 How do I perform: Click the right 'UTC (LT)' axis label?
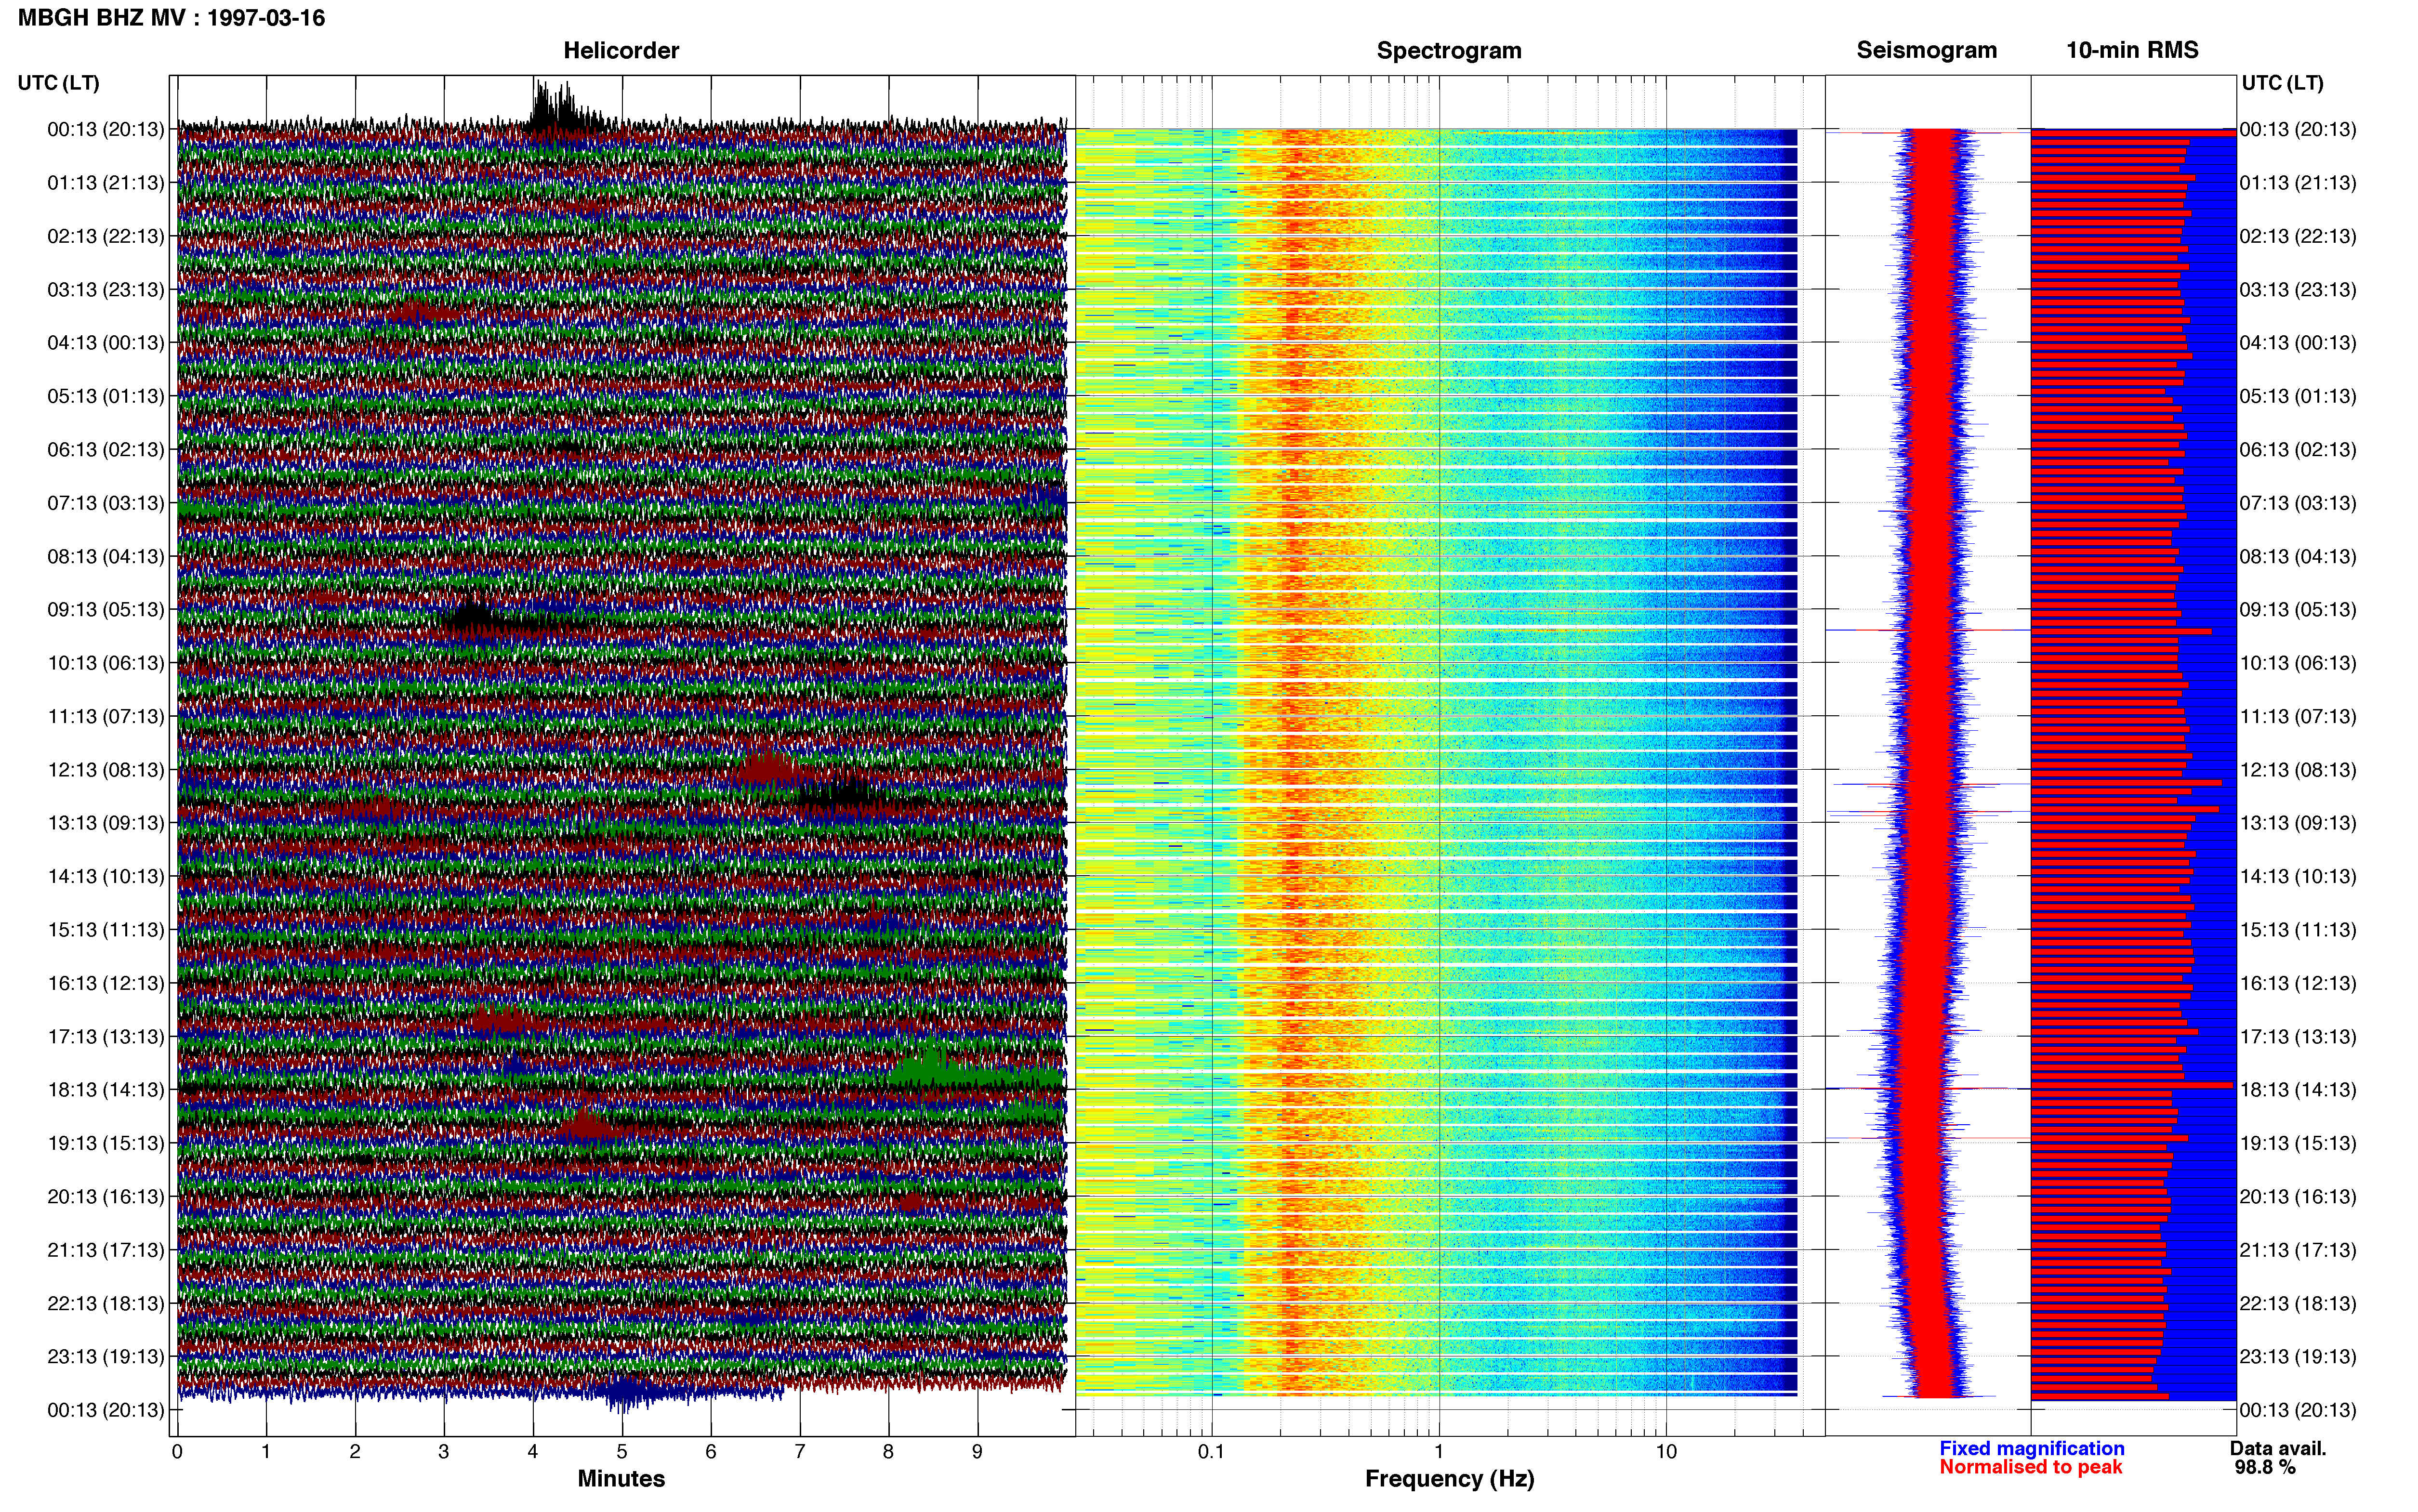2282,83
